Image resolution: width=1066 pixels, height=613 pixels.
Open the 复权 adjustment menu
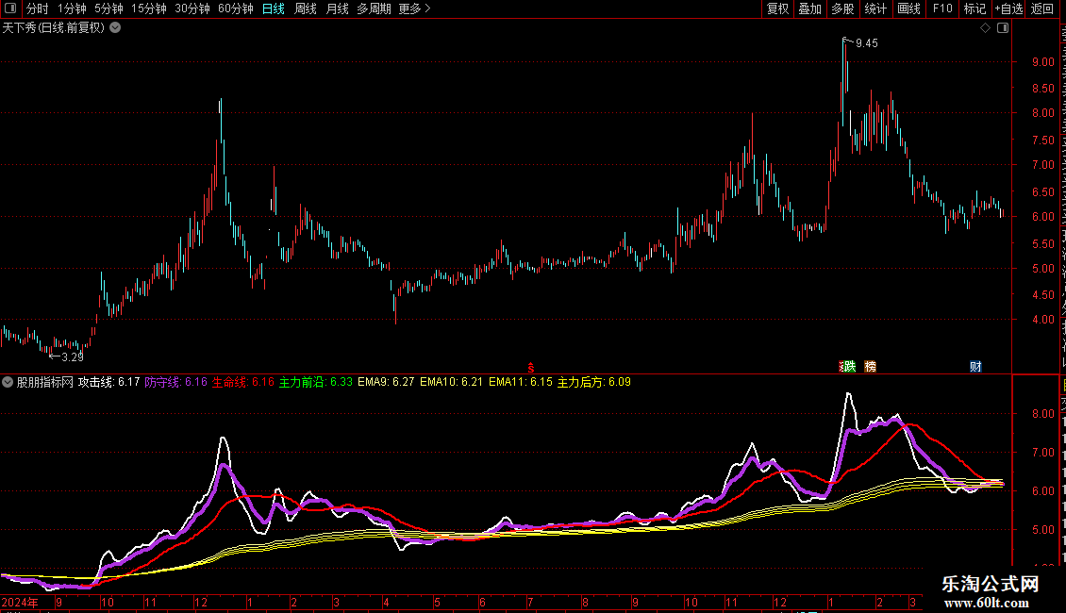tap(777, 8)
